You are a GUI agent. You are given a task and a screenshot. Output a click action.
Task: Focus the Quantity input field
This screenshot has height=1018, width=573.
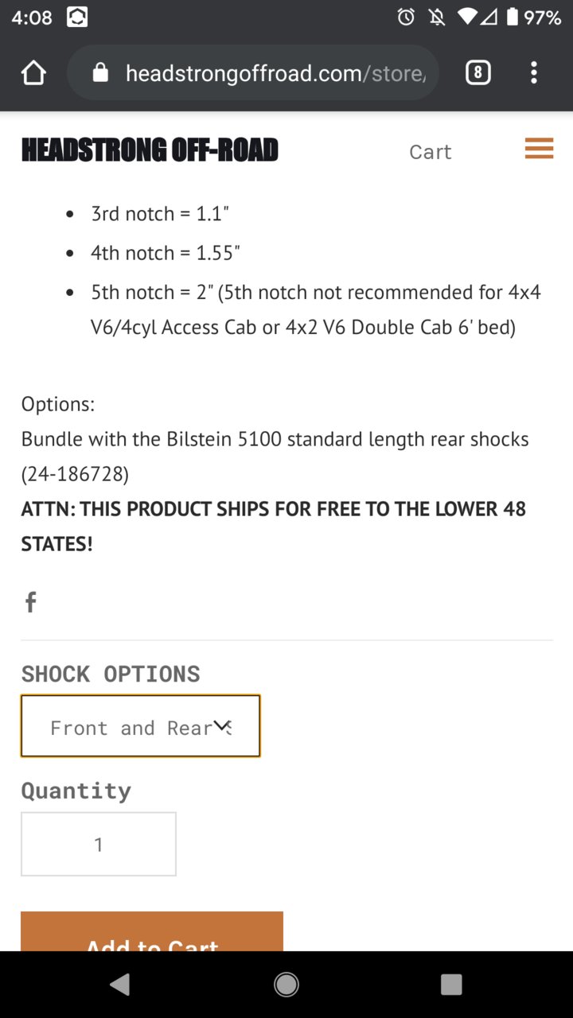pyautogui.click(x=99, y=844)
